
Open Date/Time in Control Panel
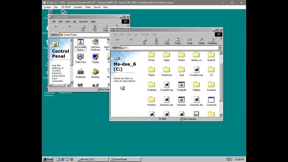click(x=81, y=58)
